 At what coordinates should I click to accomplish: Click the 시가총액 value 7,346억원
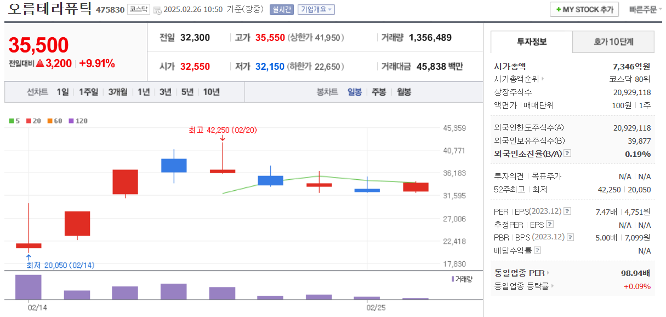pos(631,66)
